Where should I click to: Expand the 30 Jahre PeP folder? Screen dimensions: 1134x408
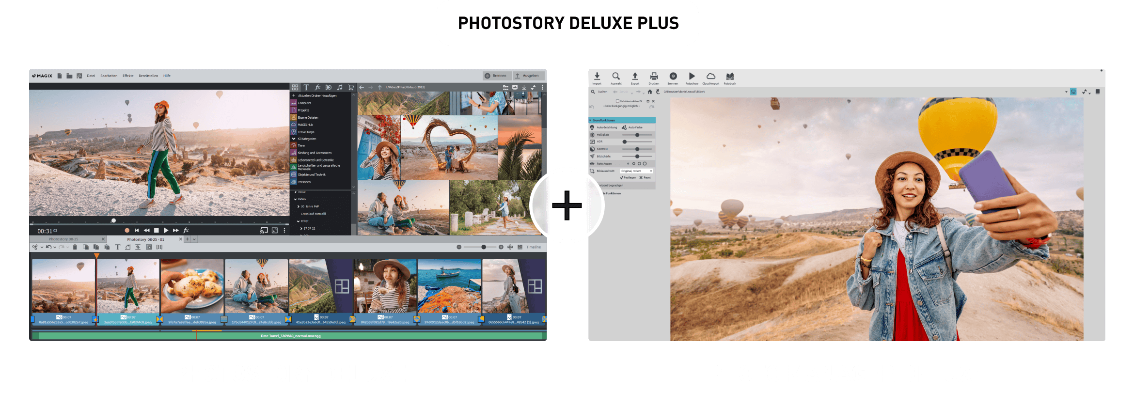coord(299,207)
